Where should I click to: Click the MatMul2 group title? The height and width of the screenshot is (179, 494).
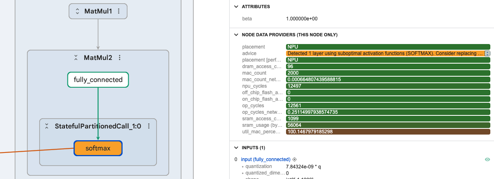click(98, 58)
